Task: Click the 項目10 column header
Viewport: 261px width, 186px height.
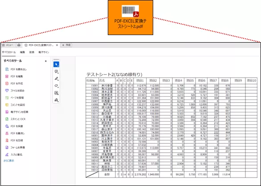Action: [x=251, y=80]
